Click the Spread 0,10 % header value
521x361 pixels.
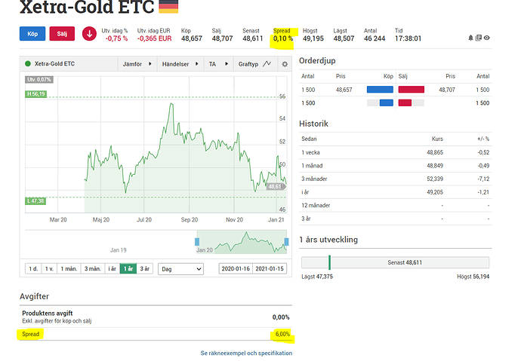pos(283,38)
